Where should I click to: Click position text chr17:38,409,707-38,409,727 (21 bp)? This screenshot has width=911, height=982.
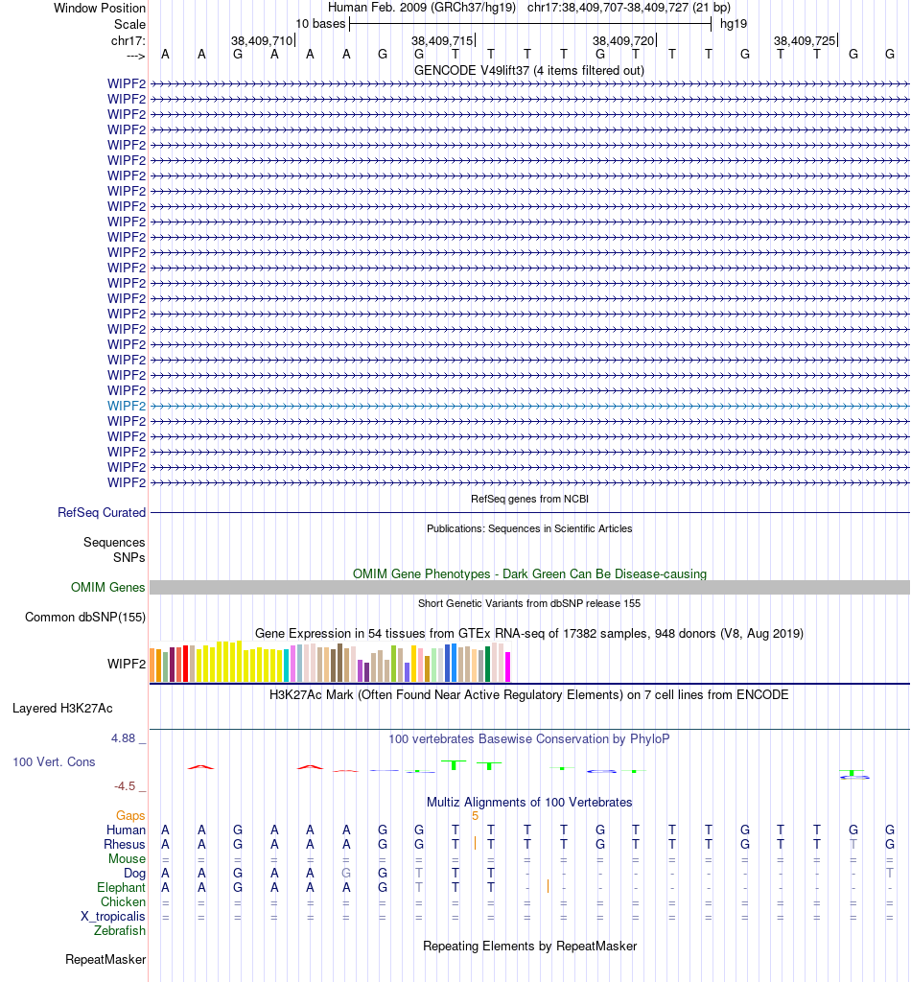pyautogui.click(x=629, y=8)
